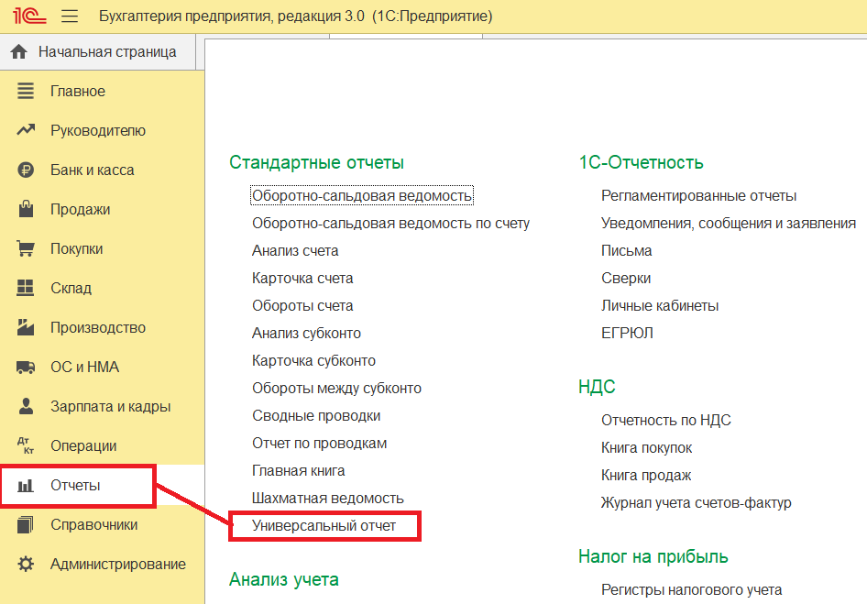Open Личные кабинеты link
The height and width of the screenshot is (604, 867).
click(660, 306)
